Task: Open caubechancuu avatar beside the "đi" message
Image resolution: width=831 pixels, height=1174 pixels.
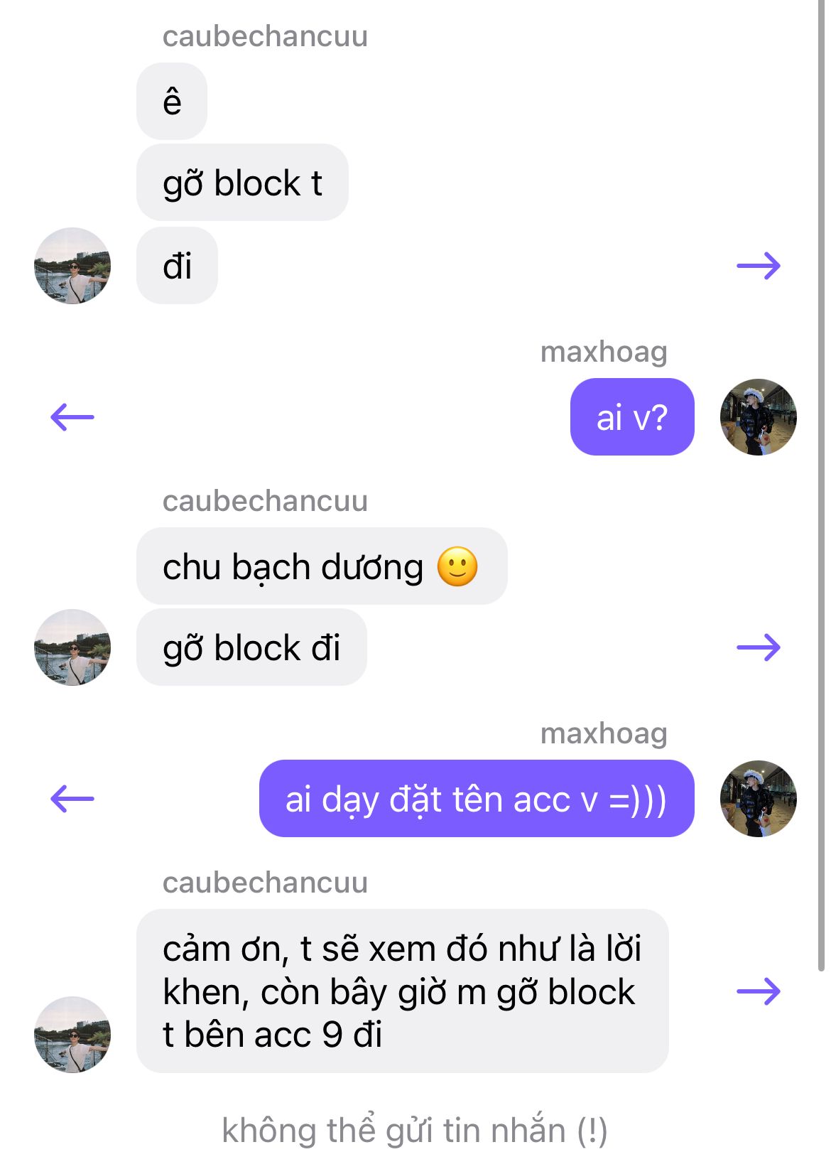Action: point(72,266)
